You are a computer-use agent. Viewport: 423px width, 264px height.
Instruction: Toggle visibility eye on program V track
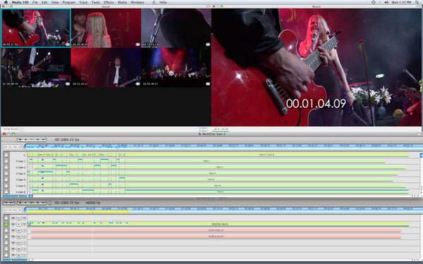pyautogui.click(x=13, y=224)
